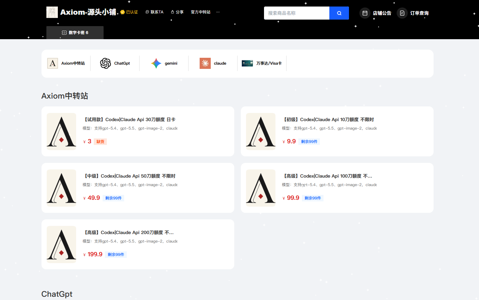479x300 pixels.
Task: Click the ¥ 199.9 price
Action: [x=93, y=254]
